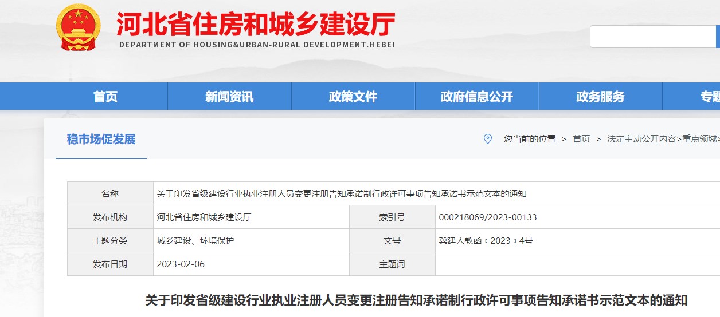The width and height of the screenshot is (720, 317).
Task: Navigate to 政务服务
Action: [600, 97]
